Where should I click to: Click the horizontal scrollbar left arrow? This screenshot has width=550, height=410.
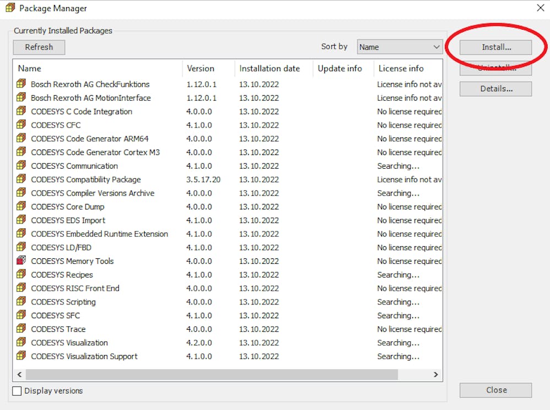point(20,375)
